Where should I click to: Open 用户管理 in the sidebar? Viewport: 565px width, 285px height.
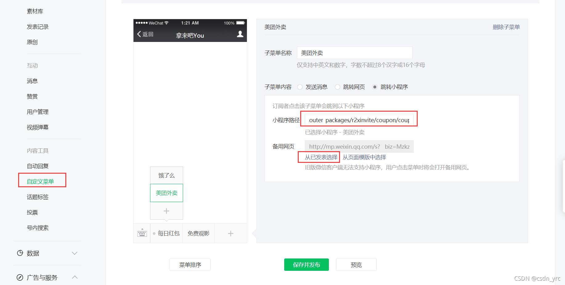point(38,112)
